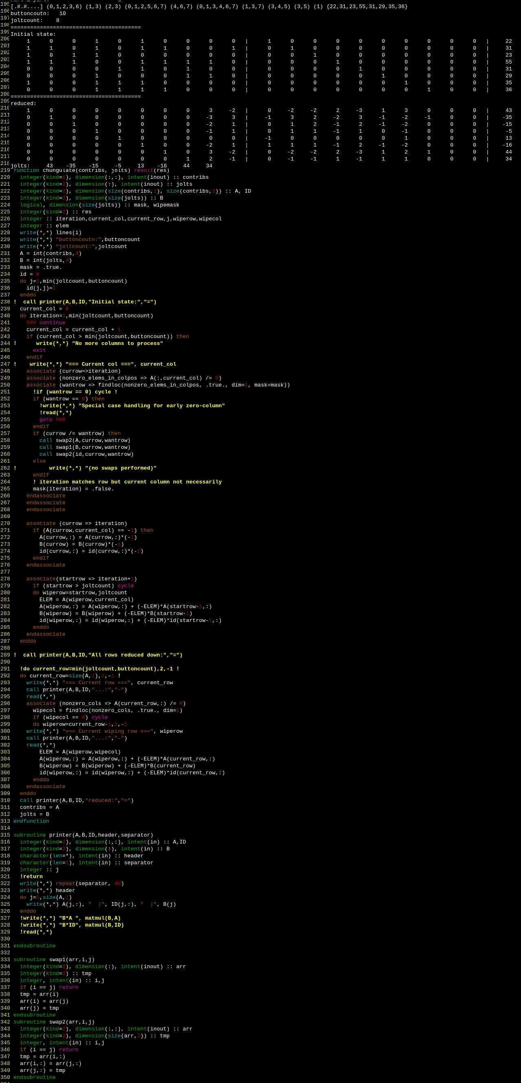Click the 'buttoncoutn: 10' output line
Image resolution: width=521 pixels, height=1083 pixels.
click(x=38, y=13)
